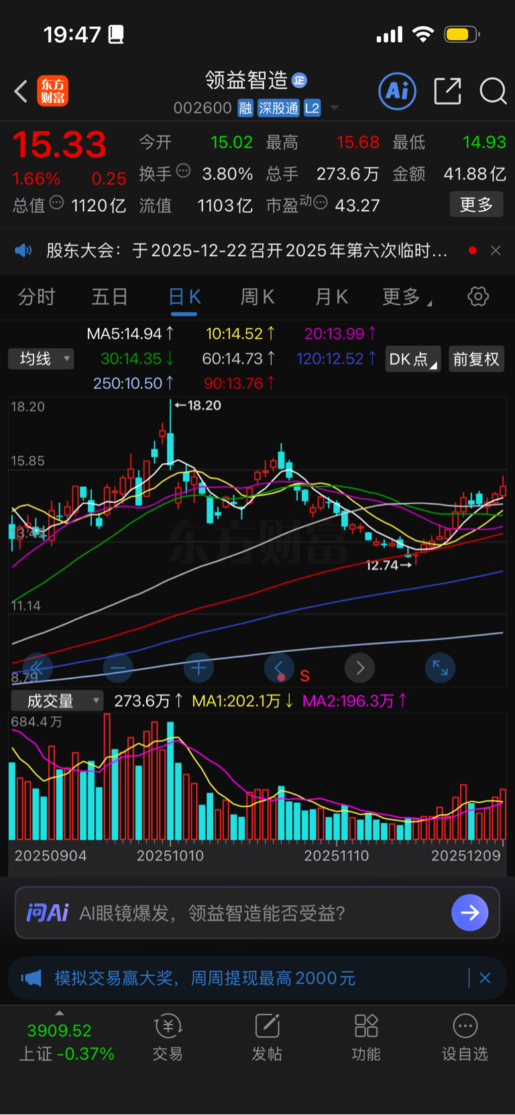Tap the announcement speaker icon
515x1115 pixels.
[x=23, y=251]
